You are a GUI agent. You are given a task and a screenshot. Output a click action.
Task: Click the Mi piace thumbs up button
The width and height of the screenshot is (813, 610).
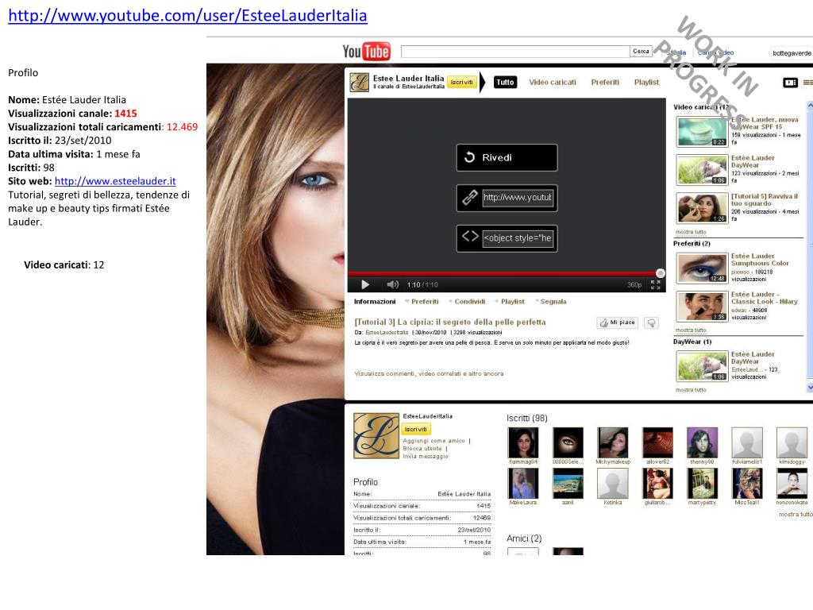[618, 322]
